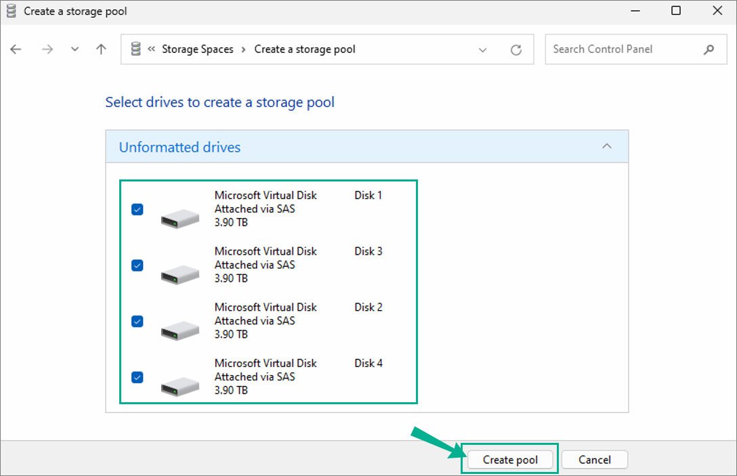Viewport: 737px width, 476px height.
Task: Click the 'Disk 1' label
Action: (368, 196)
